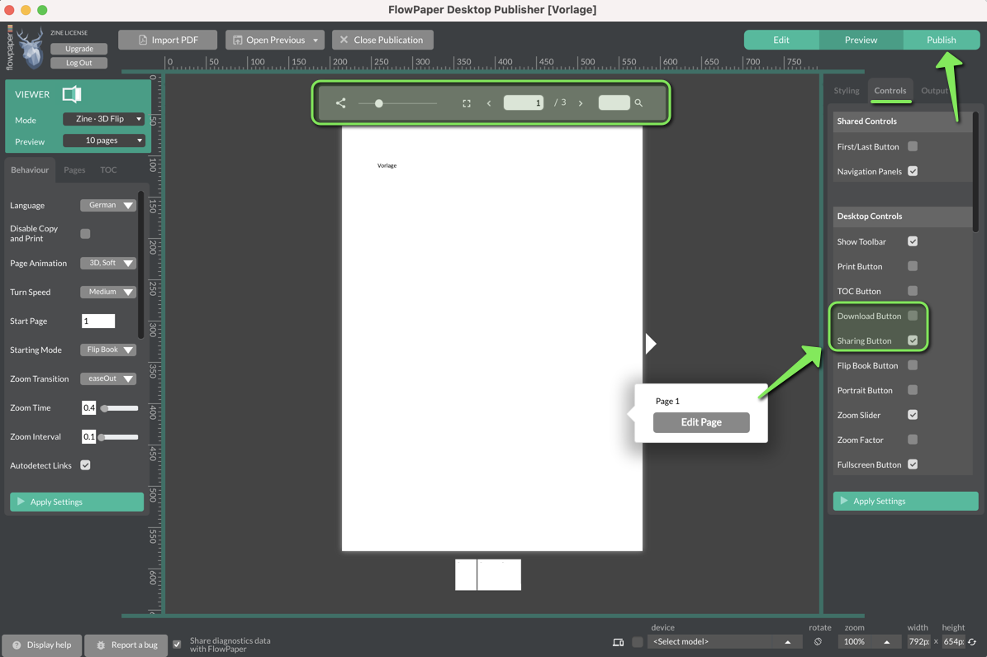This screenshot has height=657, width=987.
Task: Open the Language dropdown set to German
Action: 107,205
